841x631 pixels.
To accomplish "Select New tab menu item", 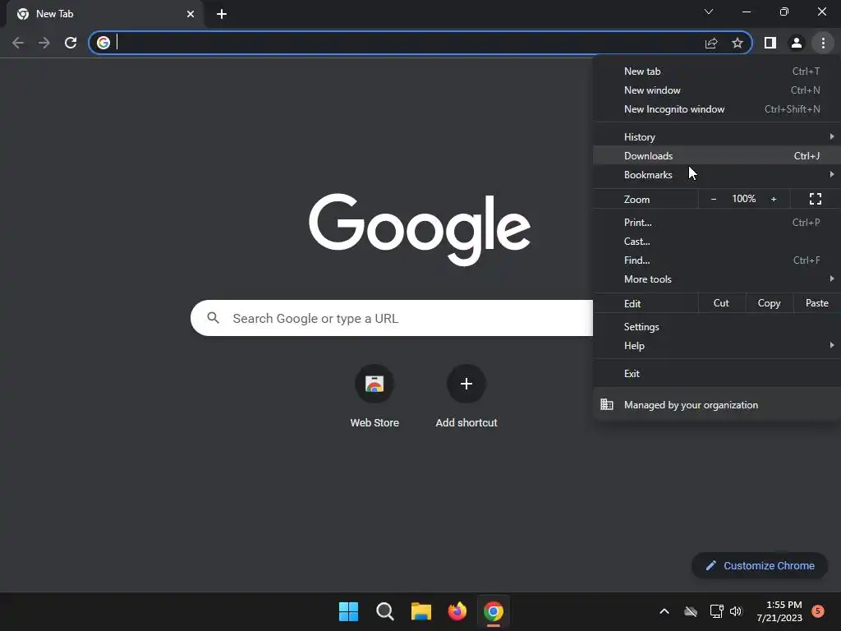I will pos(716,71).
